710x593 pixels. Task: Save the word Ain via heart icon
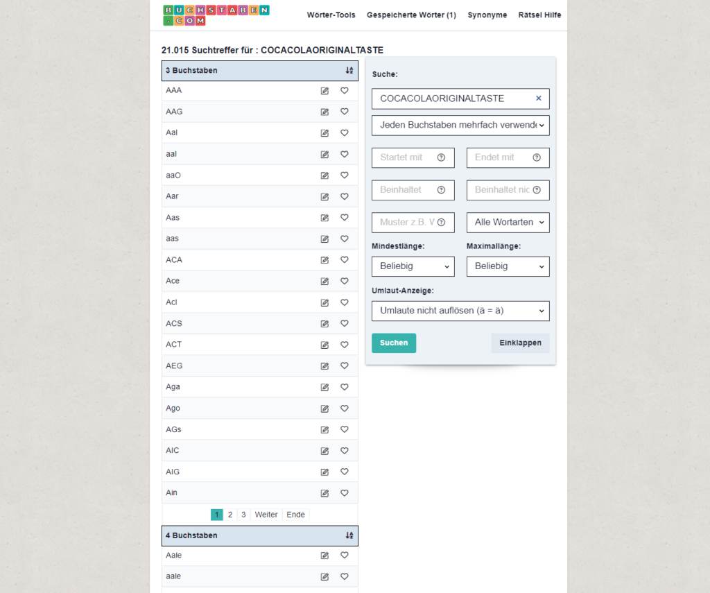[x=345, y=493]
